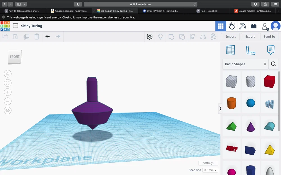Open the Basic Shapes dropdown

[245, 64]
